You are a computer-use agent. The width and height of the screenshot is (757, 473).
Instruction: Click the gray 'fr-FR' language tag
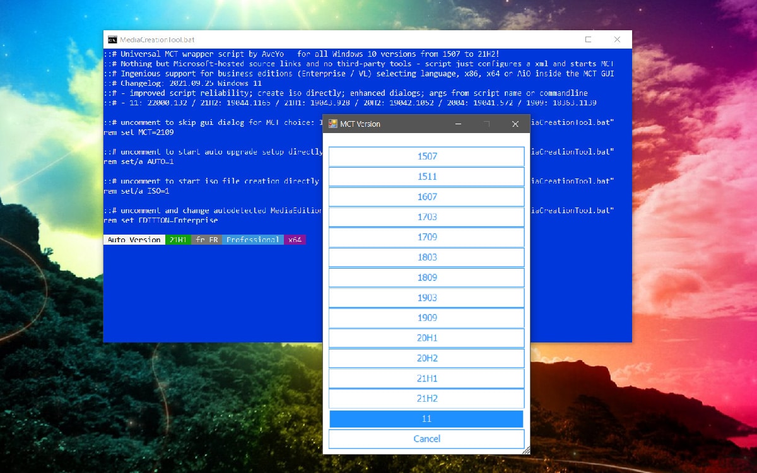206,240
